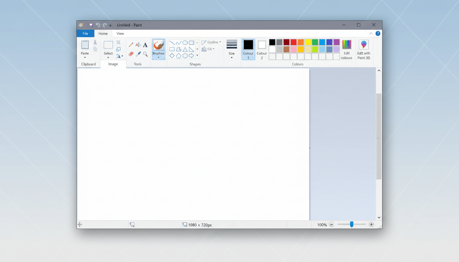Choose the Five-pointed star shape
The height and width of the screenshot is (262, 459).
coord(197,55)
